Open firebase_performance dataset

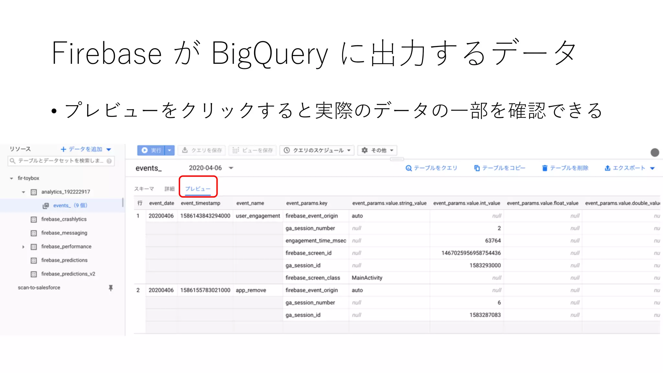coord(66,246)
